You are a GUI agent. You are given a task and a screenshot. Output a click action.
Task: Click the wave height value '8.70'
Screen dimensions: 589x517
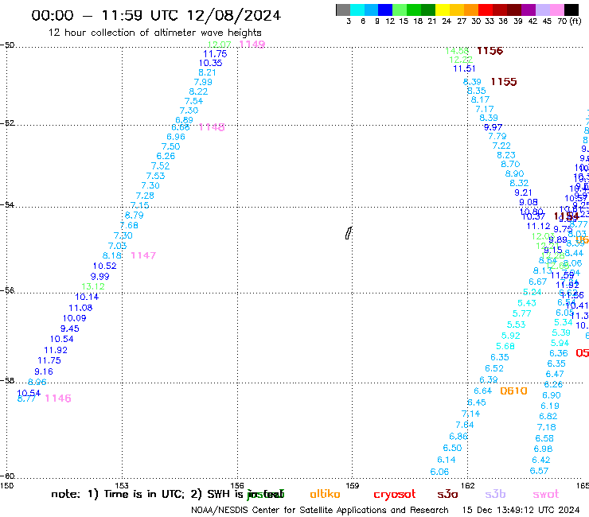pyautogui.click(x=510, y=165)
